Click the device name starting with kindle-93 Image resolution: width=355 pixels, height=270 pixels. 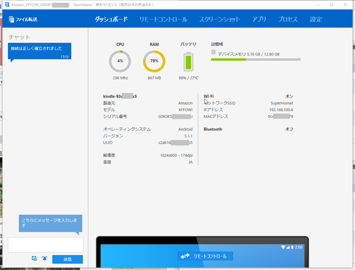[x=120, y=96]
